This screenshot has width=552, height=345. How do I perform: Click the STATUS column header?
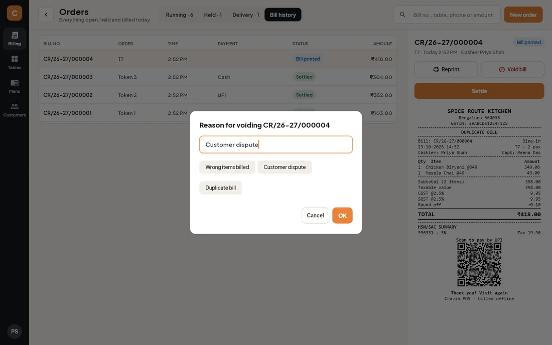coord(300,44)
